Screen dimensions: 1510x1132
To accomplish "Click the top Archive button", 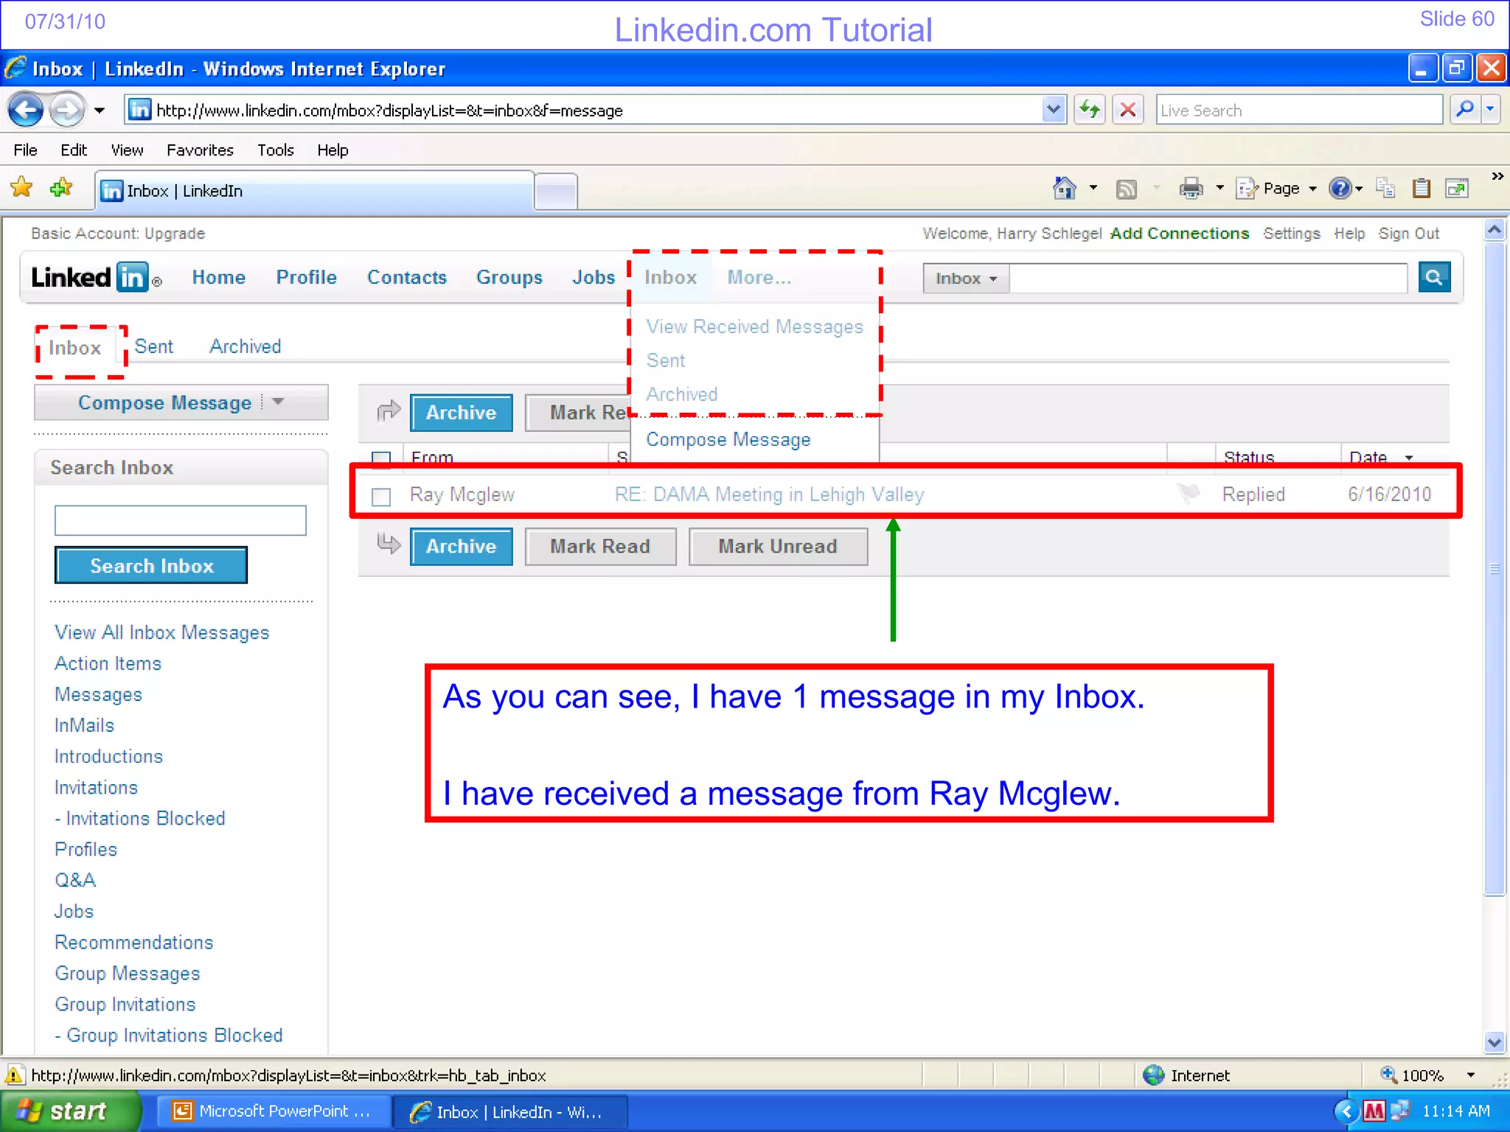I will (x=461, y=412).
